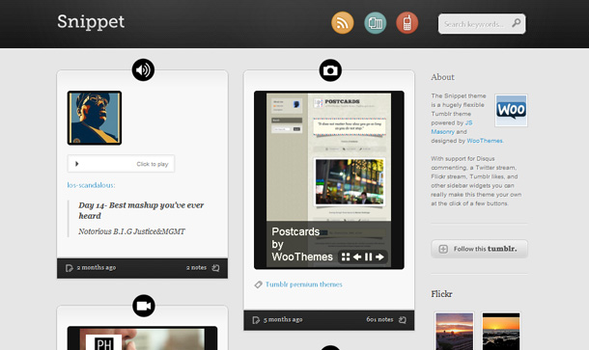Click the reblog icon next to 601 notes
This screenshot has width=589, height=350.
coord(403,320)
